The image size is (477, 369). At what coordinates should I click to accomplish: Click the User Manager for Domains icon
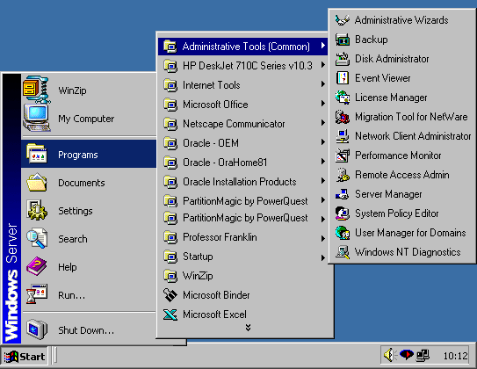pos(343,233)
